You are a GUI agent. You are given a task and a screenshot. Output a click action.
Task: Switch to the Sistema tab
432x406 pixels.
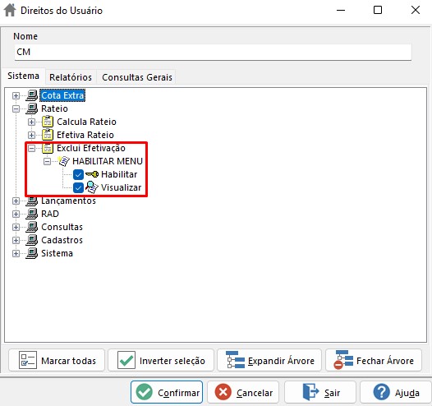pos(24,76)
